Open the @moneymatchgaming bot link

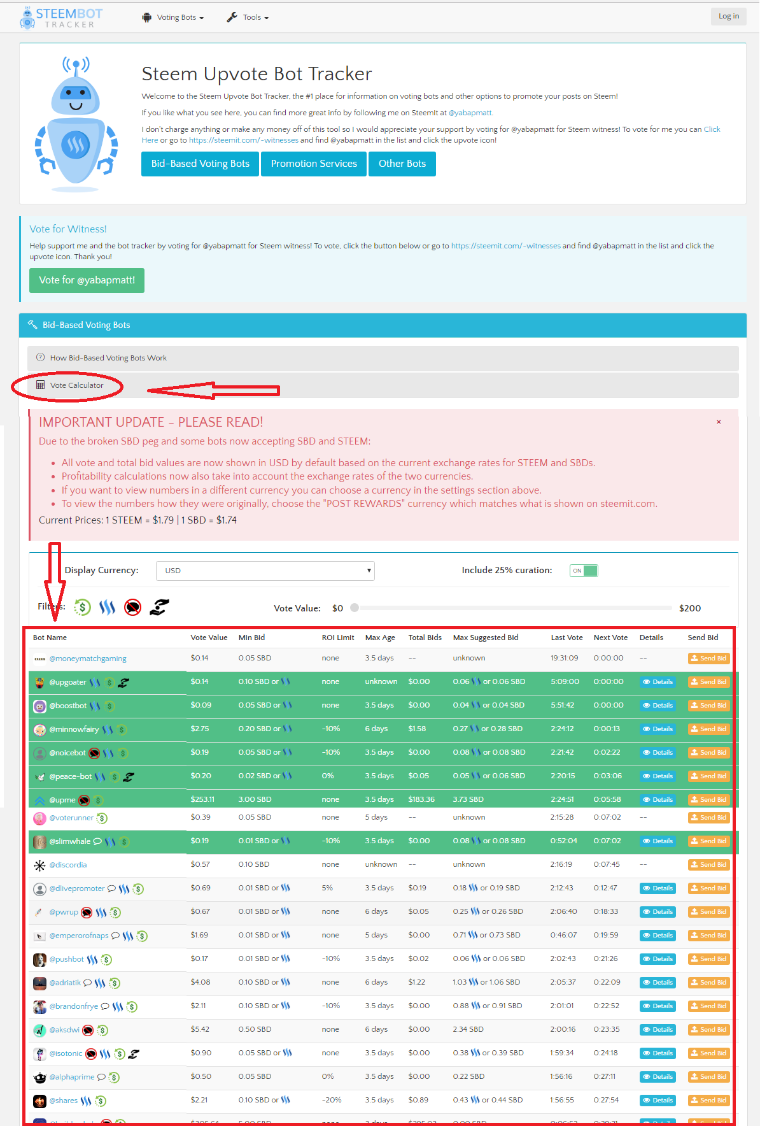(x=88, y=659)
